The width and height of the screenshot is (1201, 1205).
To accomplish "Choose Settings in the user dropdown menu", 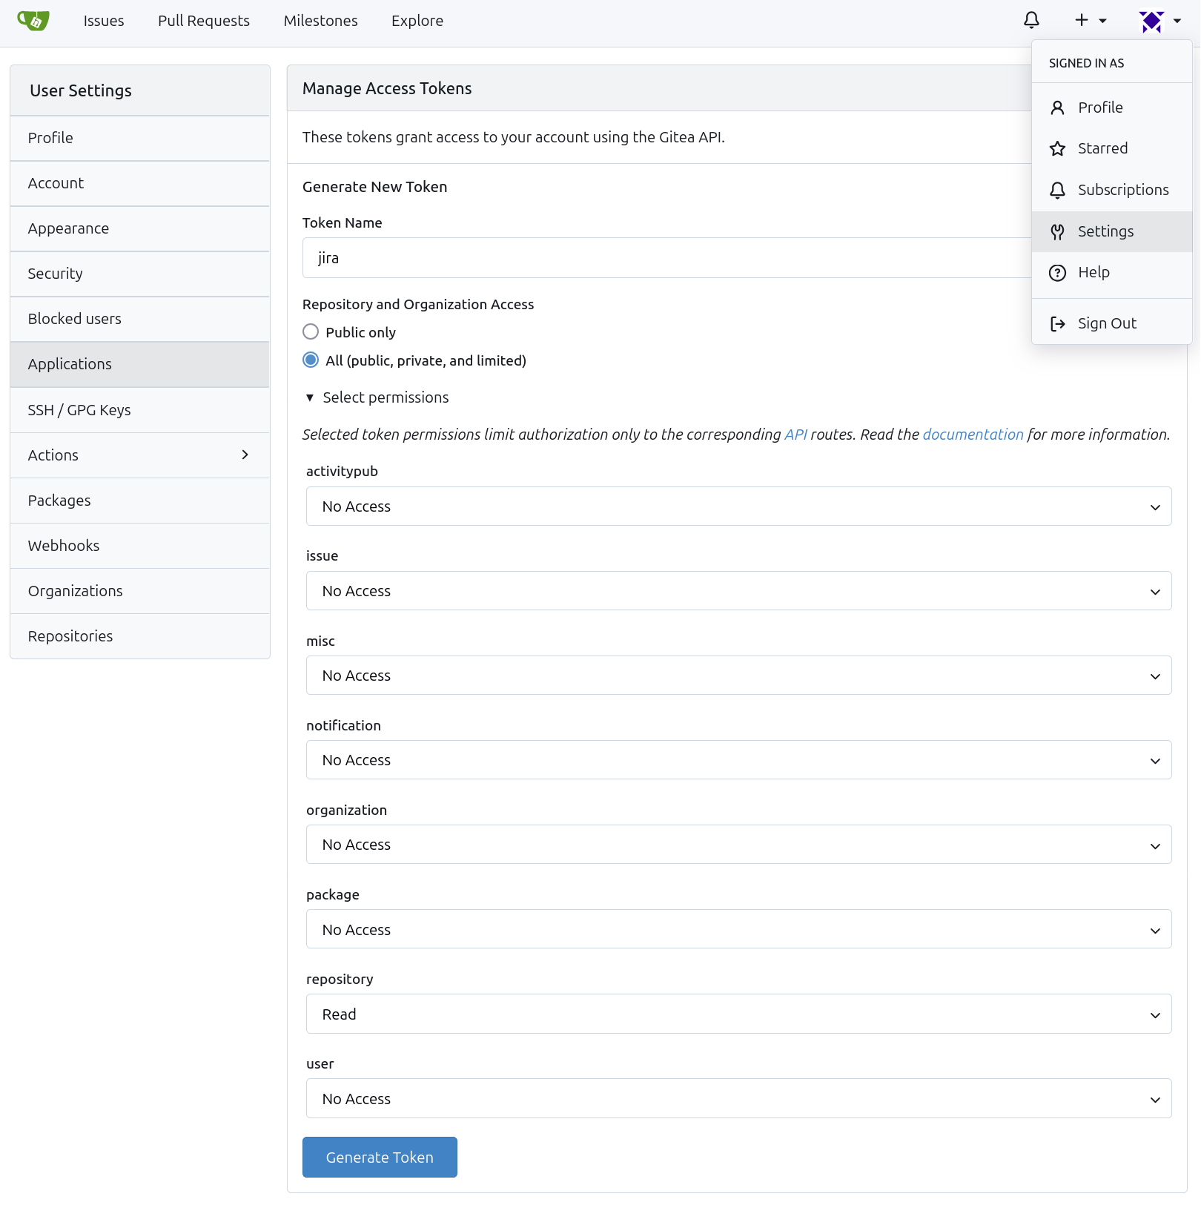I will [x=1111, y=231].
